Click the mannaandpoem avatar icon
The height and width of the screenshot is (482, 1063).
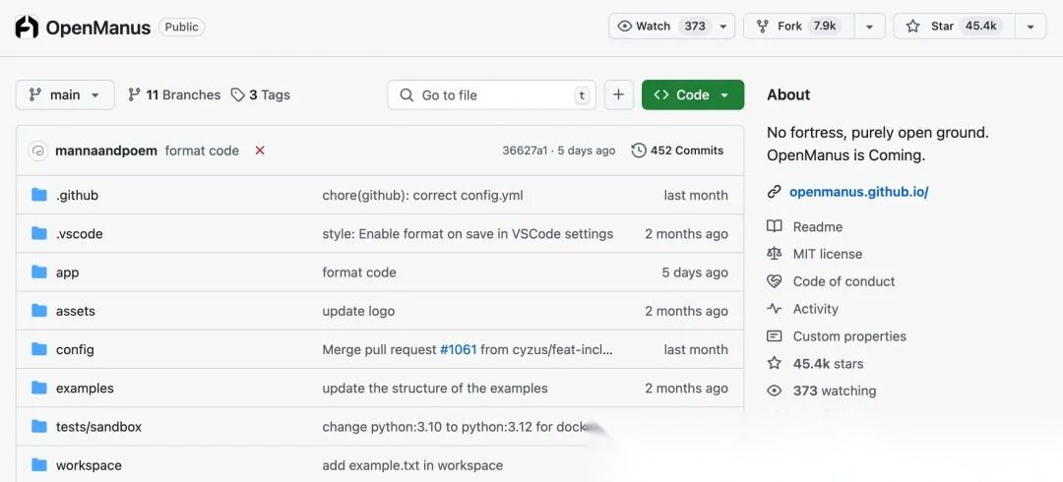(x=38, y=151)
